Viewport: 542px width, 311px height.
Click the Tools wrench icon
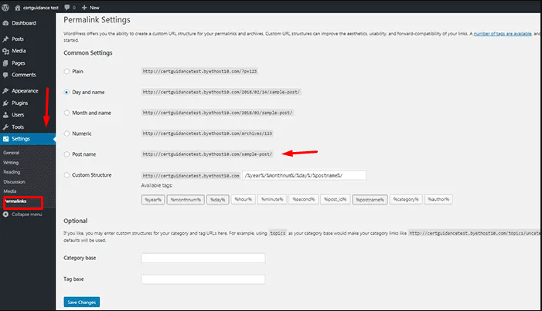[x=5, y=127]
